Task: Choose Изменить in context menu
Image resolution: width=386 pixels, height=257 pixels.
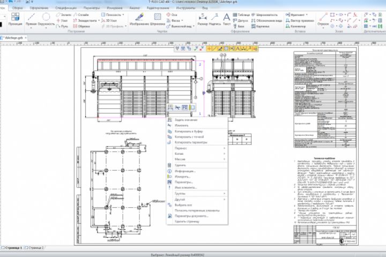Action: click(197, 125)
